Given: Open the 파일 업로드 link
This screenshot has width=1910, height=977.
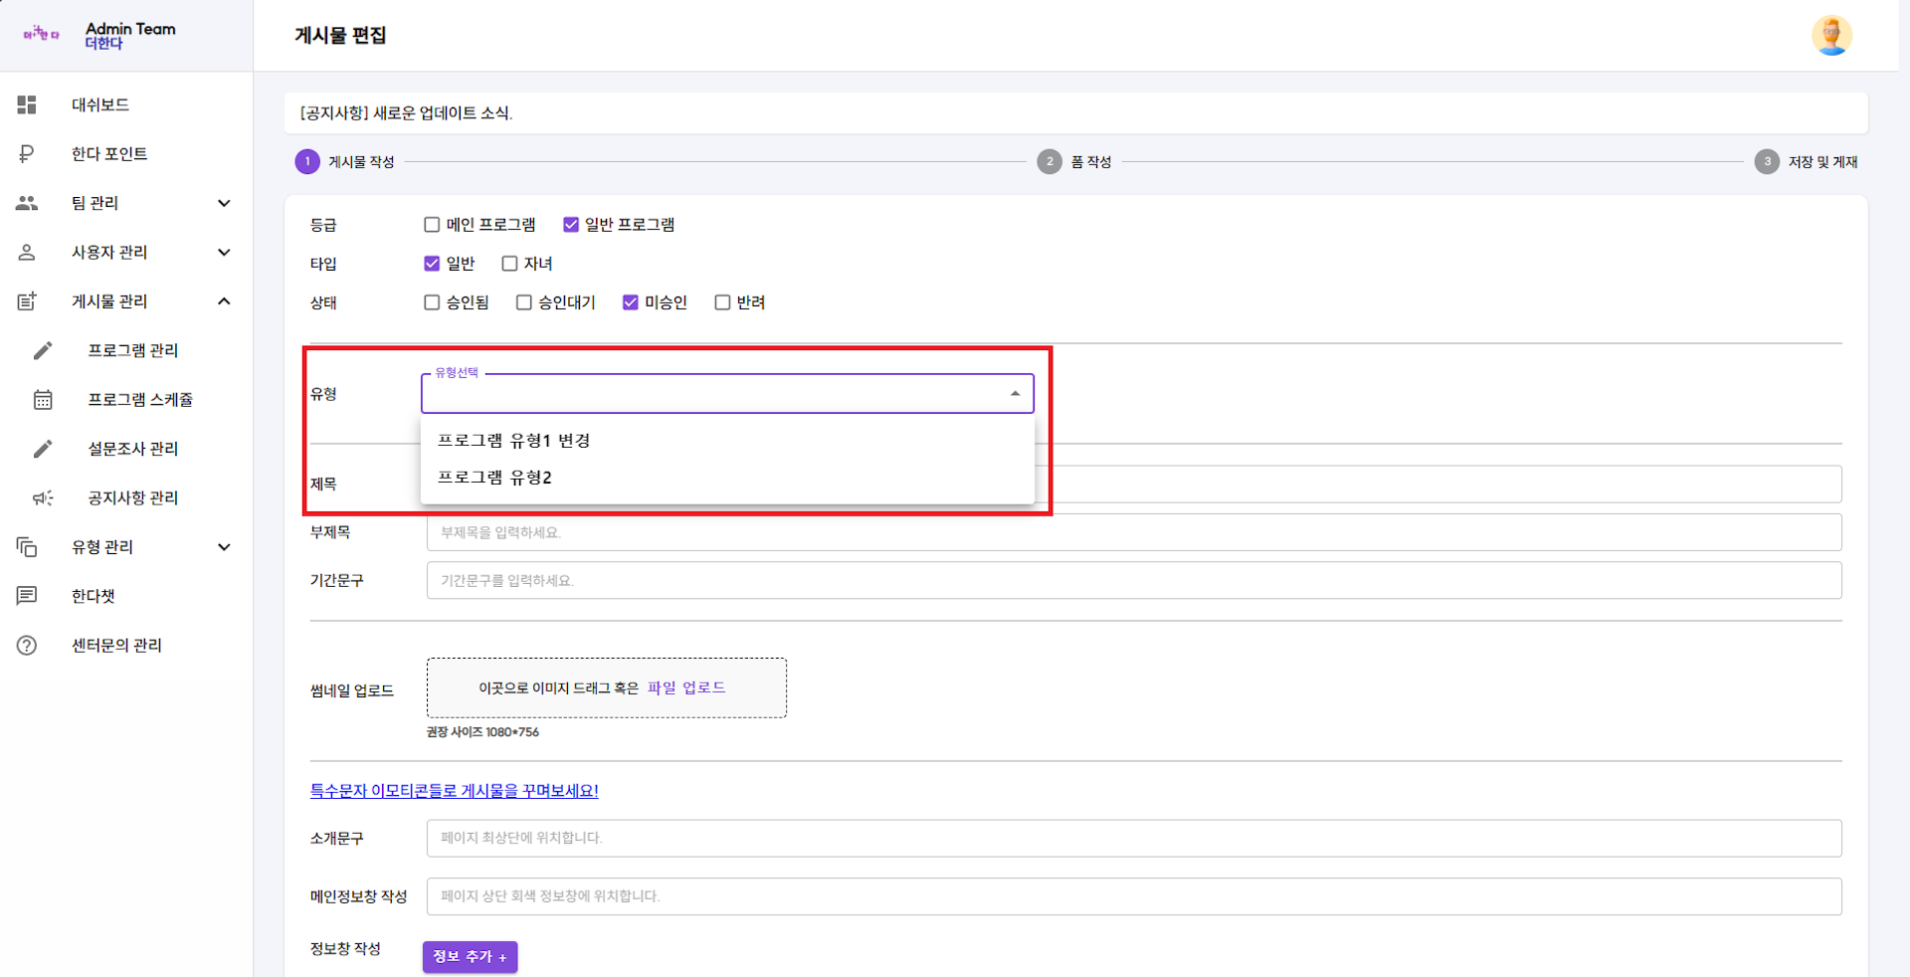Looking at the screenshot, I should (x=686, y=687).
